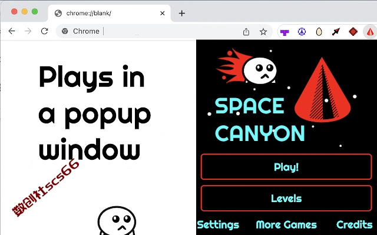Reload the page with refresh icon
The image size is (377, 235).
pos(45,31)
